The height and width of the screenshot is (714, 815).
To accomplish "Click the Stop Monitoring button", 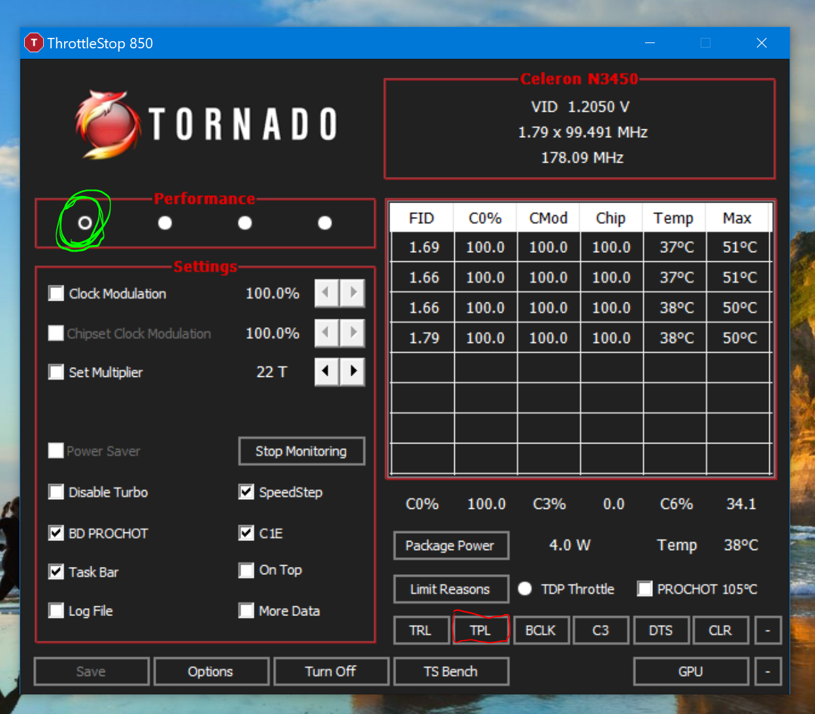I will [x=301, y=451].
